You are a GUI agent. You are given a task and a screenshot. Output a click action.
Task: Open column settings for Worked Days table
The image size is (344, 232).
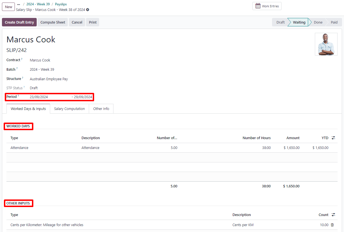[333, 138]
